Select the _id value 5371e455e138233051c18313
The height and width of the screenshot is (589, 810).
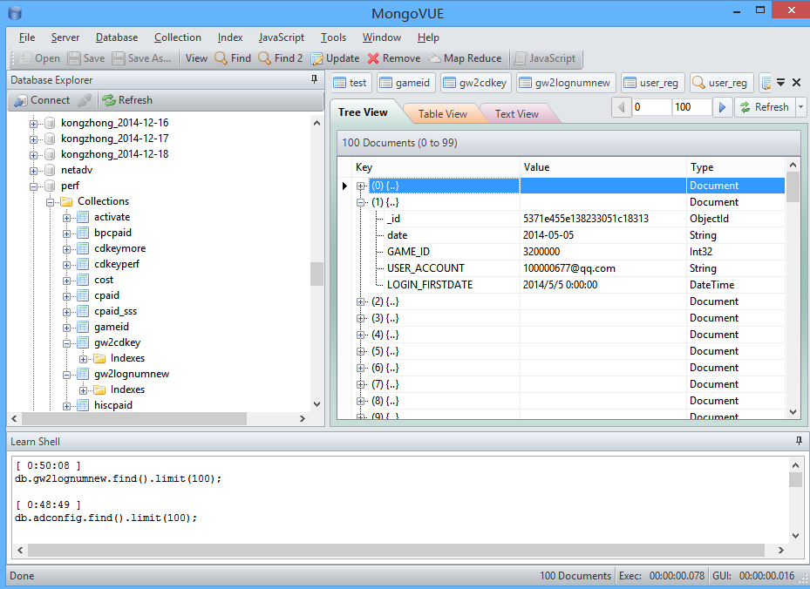585,219
